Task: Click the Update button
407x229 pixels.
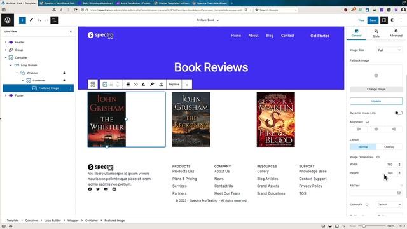Action: click(x=376, y=101)
